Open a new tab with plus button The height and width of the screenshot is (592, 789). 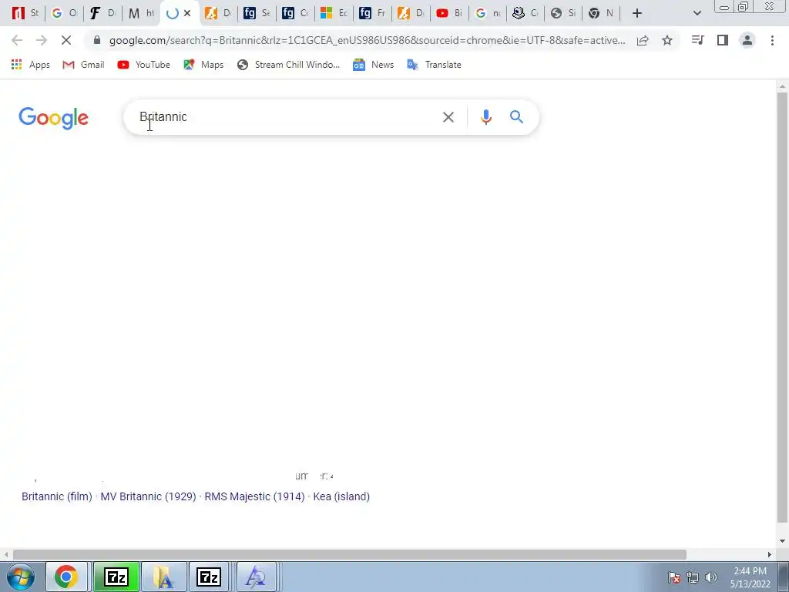coord(637,13)
